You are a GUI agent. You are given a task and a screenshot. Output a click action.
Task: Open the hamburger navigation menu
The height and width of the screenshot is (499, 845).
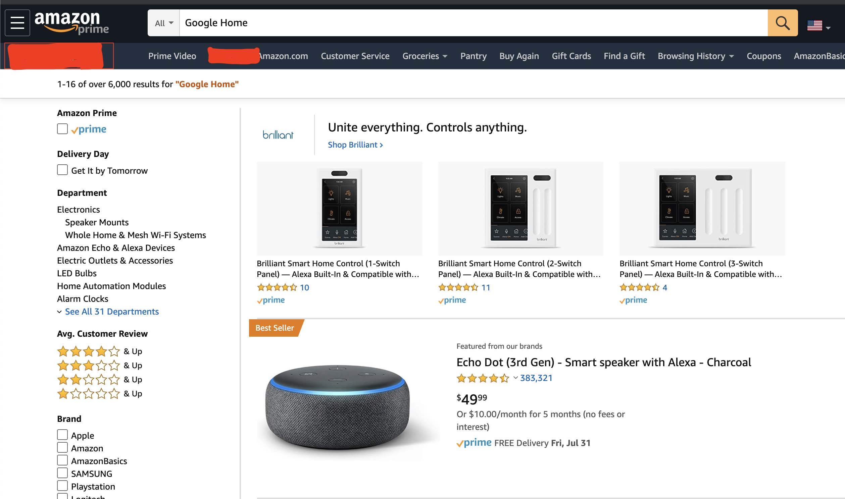coord(17,23)
